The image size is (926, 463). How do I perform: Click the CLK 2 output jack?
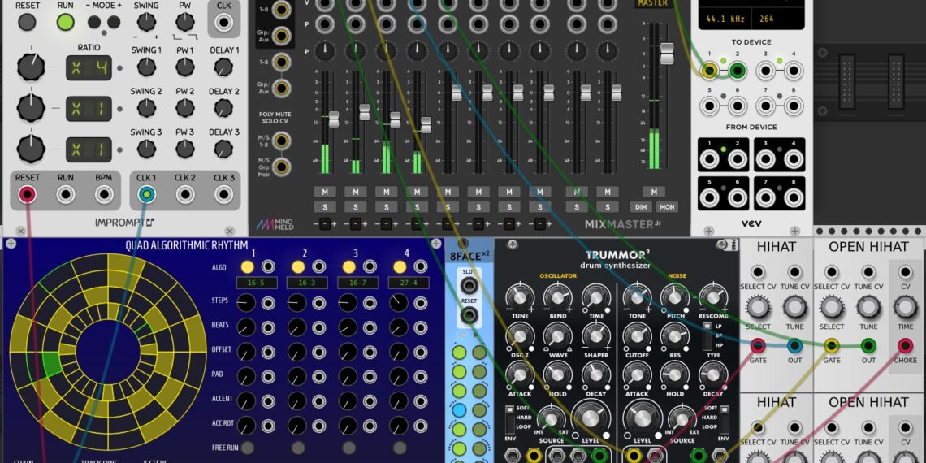coord(185,194)
